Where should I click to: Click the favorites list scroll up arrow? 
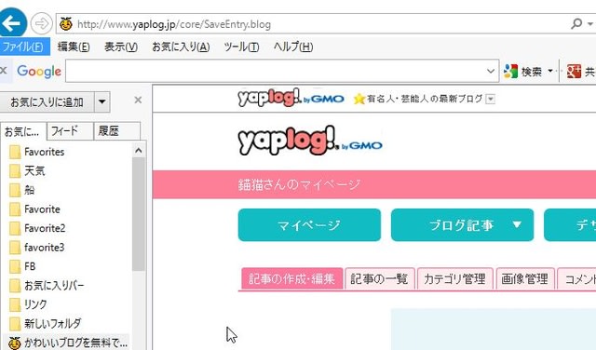click(x=139, y=151)
